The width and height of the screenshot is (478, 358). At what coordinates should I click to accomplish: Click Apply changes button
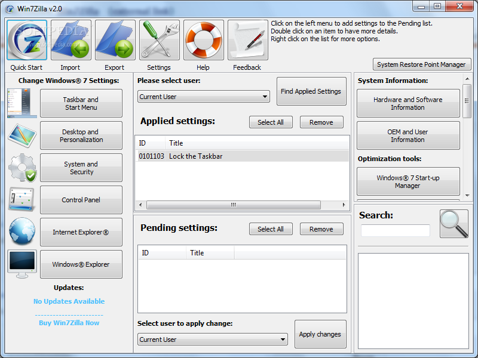pos(320,334)
